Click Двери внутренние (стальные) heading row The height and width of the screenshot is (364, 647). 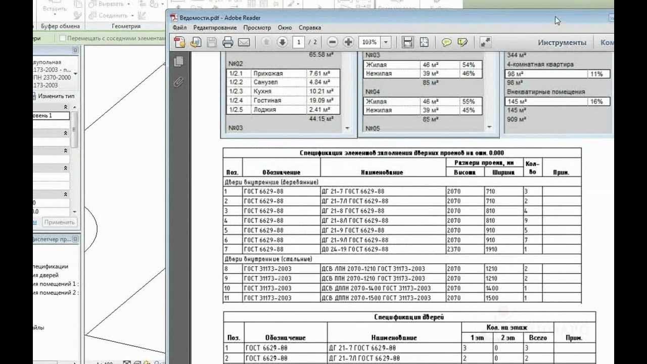point(402,259)
